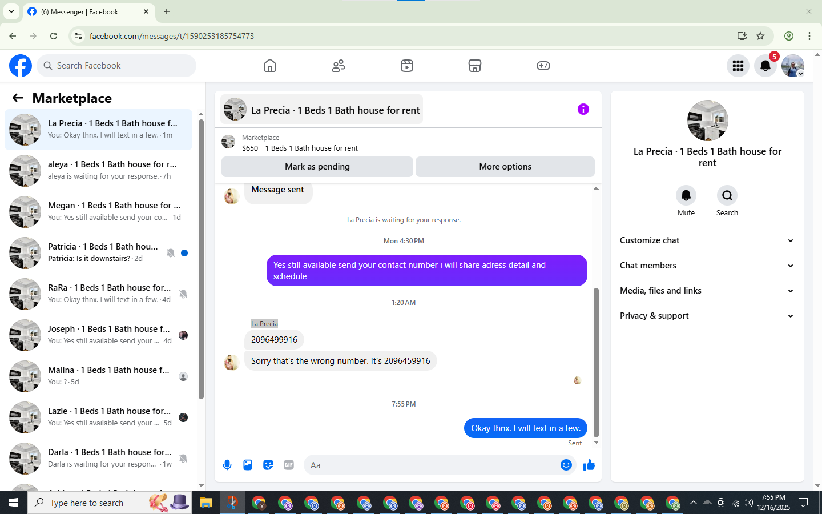822x514 pixels.
Task: Expand the Privacy & support section
Action: pos(707,316)
